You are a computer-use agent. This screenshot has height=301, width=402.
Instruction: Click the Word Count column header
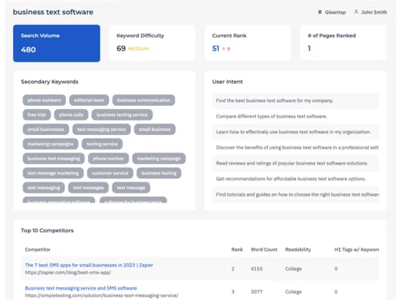264,250
